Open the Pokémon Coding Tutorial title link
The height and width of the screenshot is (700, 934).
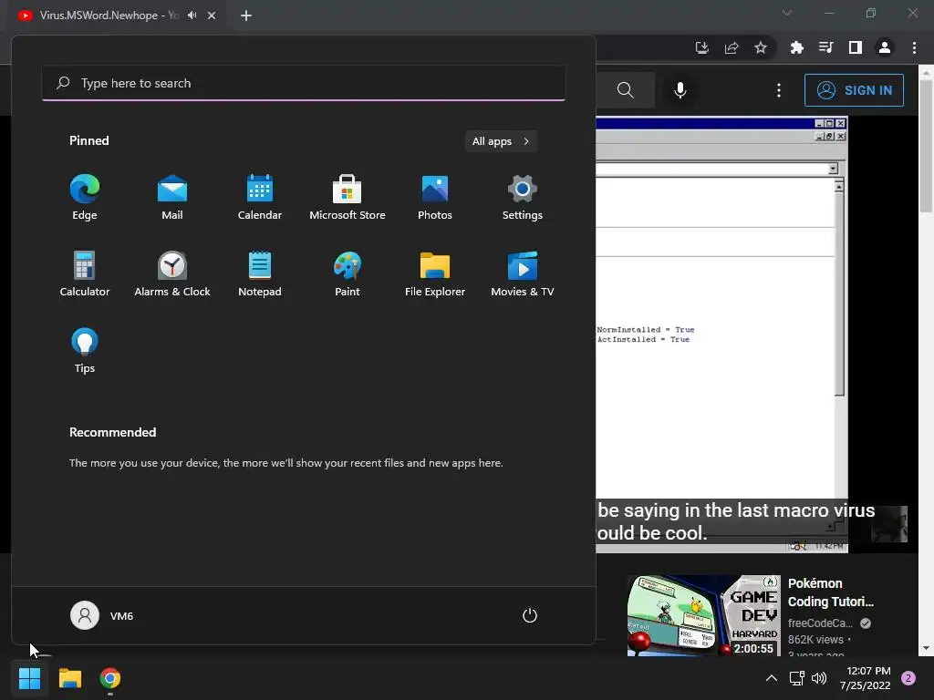coord(831,592)
